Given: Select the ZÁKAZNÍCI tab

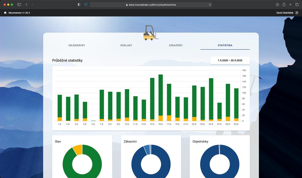Looking at the screenshot, I should [x=176, y=45].
